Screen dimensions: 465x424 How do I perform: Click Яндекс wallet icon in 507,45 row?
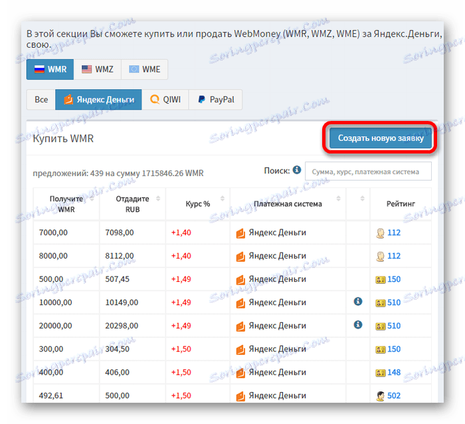click(240, 280)
